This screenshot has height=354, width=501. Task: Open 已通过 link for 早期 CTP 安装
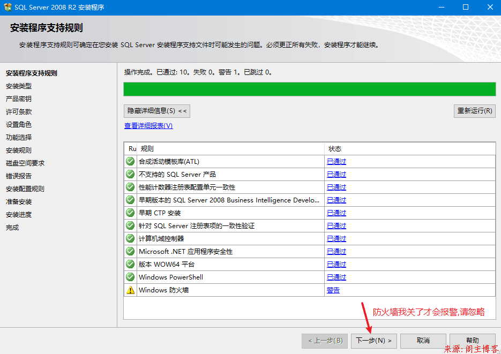click(x=337, y=213)
